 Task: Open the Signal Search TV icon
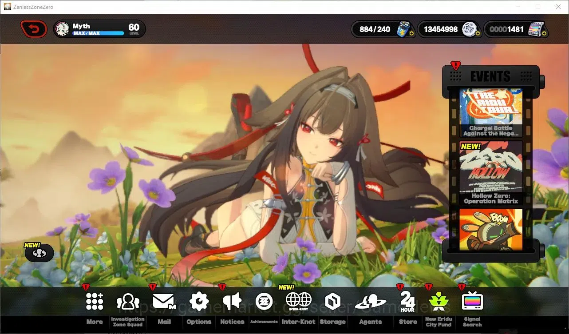472,302
